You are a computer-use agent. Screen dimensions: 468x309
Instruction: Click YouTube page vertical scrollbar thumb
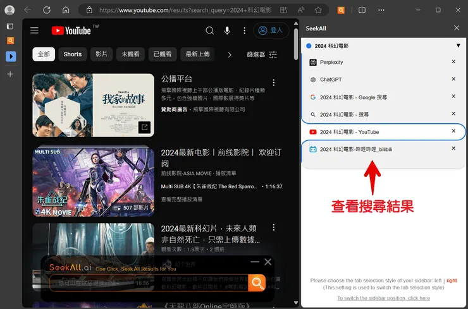(296, 44)
